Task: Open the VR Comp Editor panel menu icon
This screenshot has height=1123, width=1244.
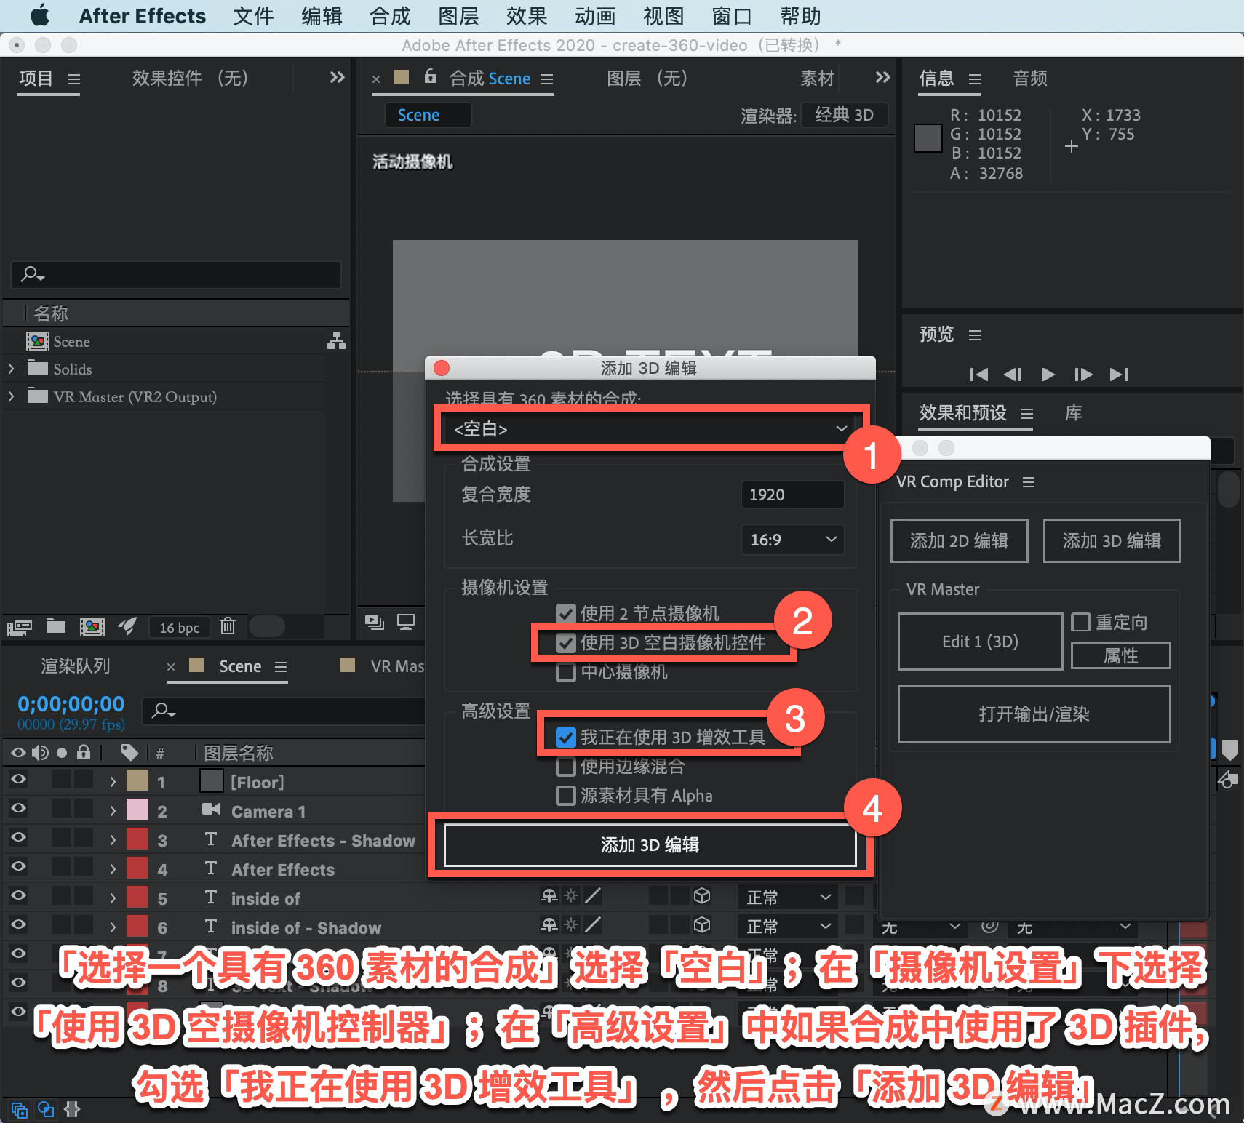Action: [1029, 482]
